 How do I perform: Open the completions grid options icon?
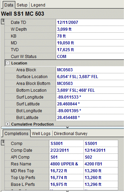coord(3,143)
